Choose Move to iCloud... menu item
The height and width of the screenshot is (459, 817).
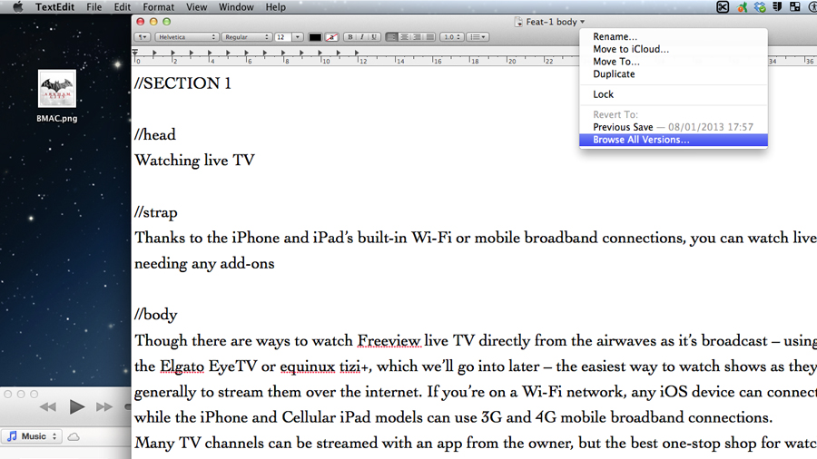[x=674, y=49]
